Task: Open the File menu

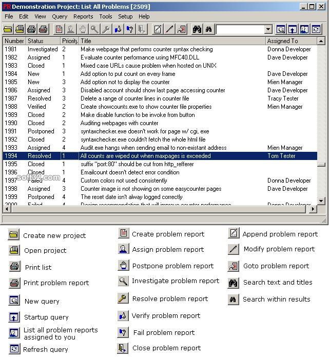Action: click(x=9, y=16)
